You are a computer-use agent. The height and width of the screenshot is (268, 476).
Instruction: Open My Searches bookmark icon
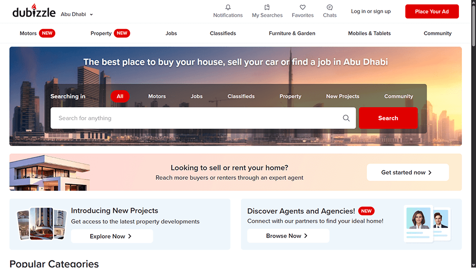[267, 8]
